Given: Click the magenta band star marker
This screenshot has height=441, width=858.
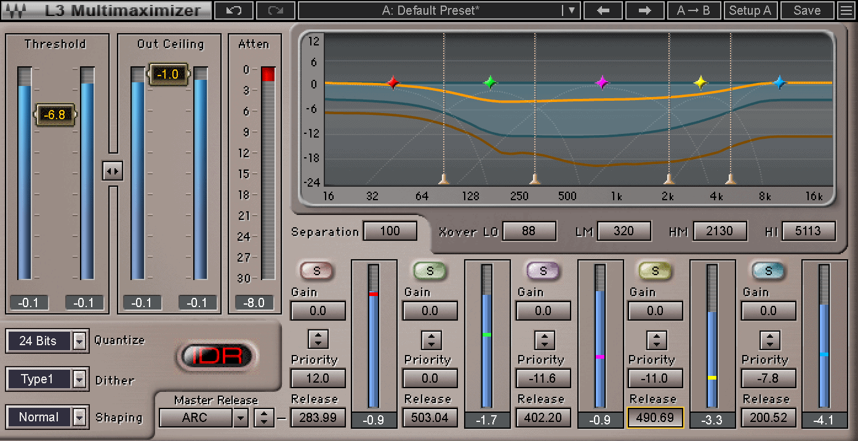Looking at the screenshot, I should coord(602,82).
